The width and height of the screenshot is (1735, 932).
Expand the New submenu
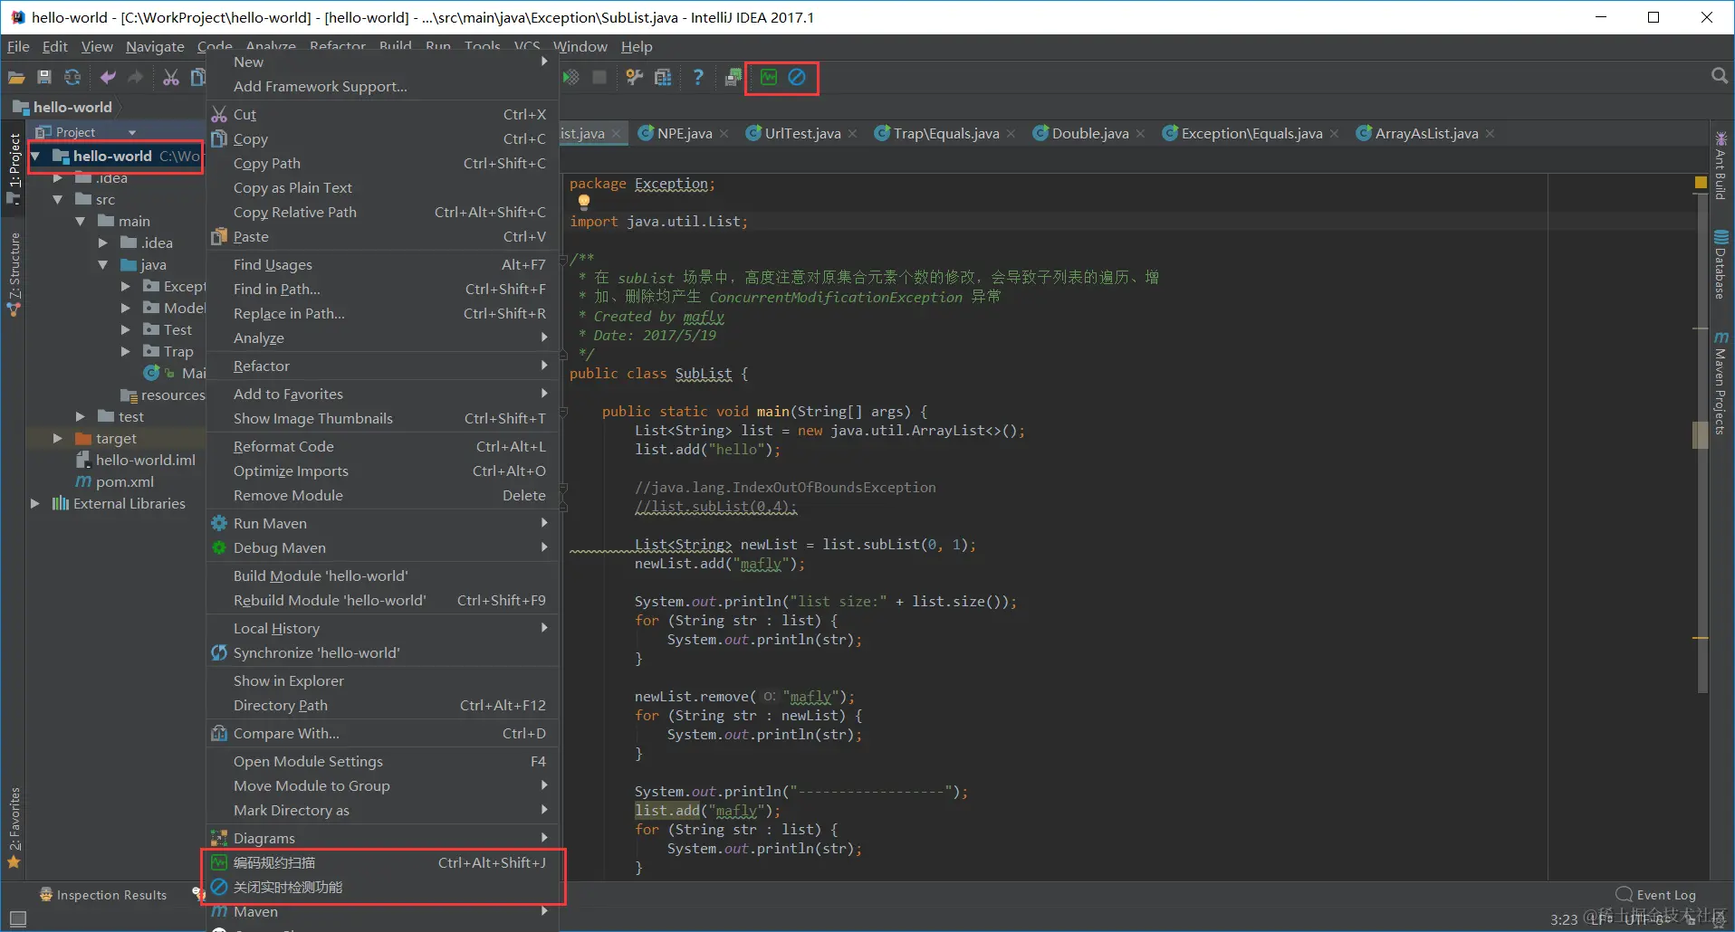tap(248, 62)
